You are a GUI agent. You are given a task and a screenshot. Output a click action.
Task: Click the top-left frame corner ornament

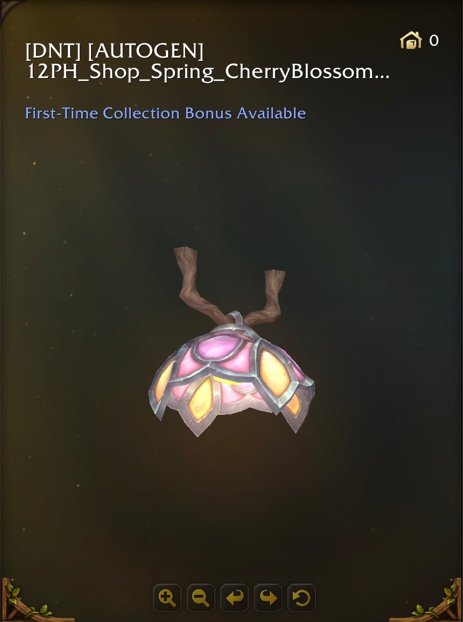9,9
